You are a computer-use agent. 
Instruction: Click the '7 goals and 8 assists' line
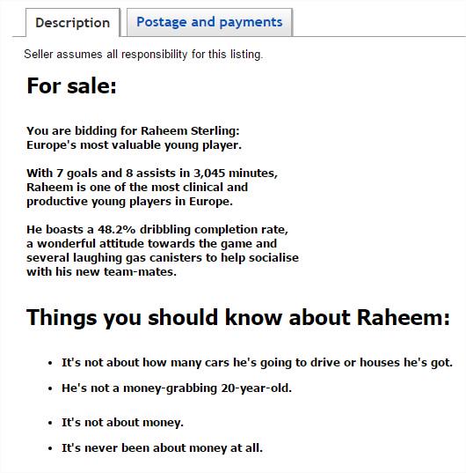[x=152, y=174]
